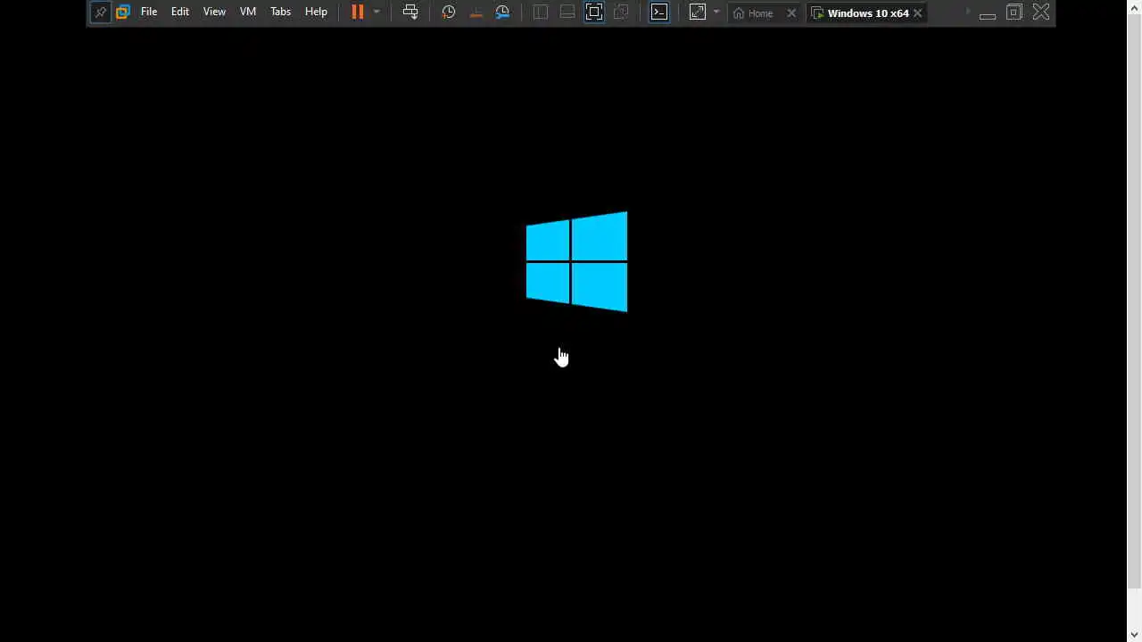Open the Tabs menu
This screenshot has width=1142, height=642.
click(x=281, y=12)
